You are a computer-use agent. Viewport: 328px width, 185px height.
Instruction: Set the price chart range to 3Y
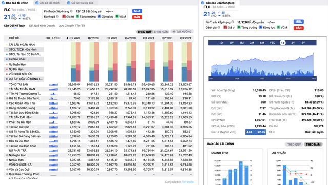click(293, 43)
